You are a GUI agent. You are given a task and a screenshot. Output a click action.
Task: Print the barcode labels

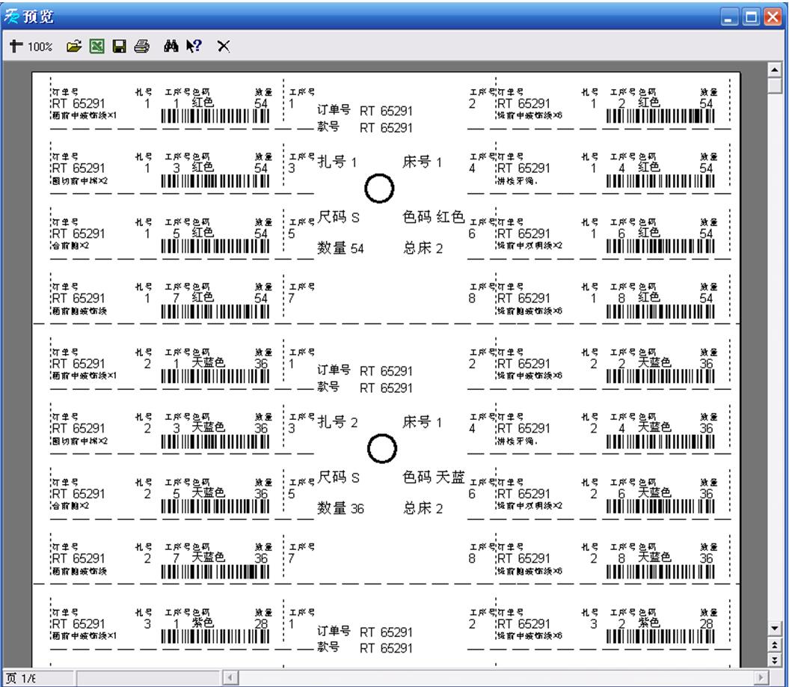pos(141,46)
